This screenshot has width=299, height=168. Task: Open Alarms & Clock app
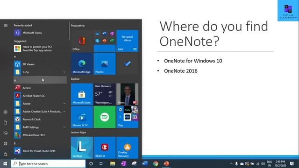click(40, 119)
